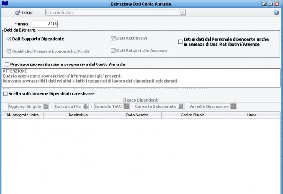Click the Aggiungi Singolo button

pos(28,106)
